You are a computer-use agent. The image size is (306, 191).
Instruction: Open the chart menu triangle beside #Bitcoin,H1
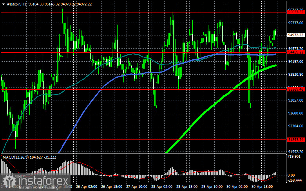coord(4,4)
